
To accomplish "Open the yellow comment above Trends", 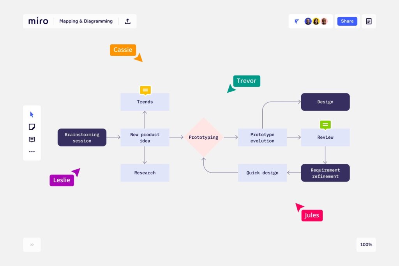I will coord(145,90).
